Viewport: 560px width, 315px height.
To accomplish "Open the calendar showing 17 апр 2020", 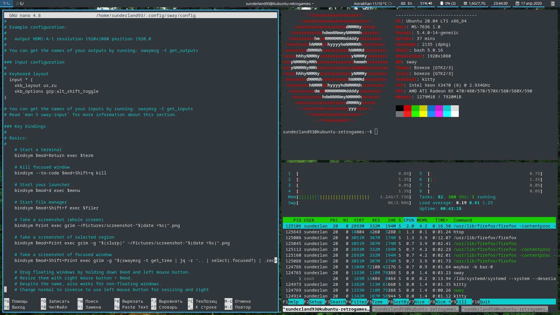I will (529, 3).
